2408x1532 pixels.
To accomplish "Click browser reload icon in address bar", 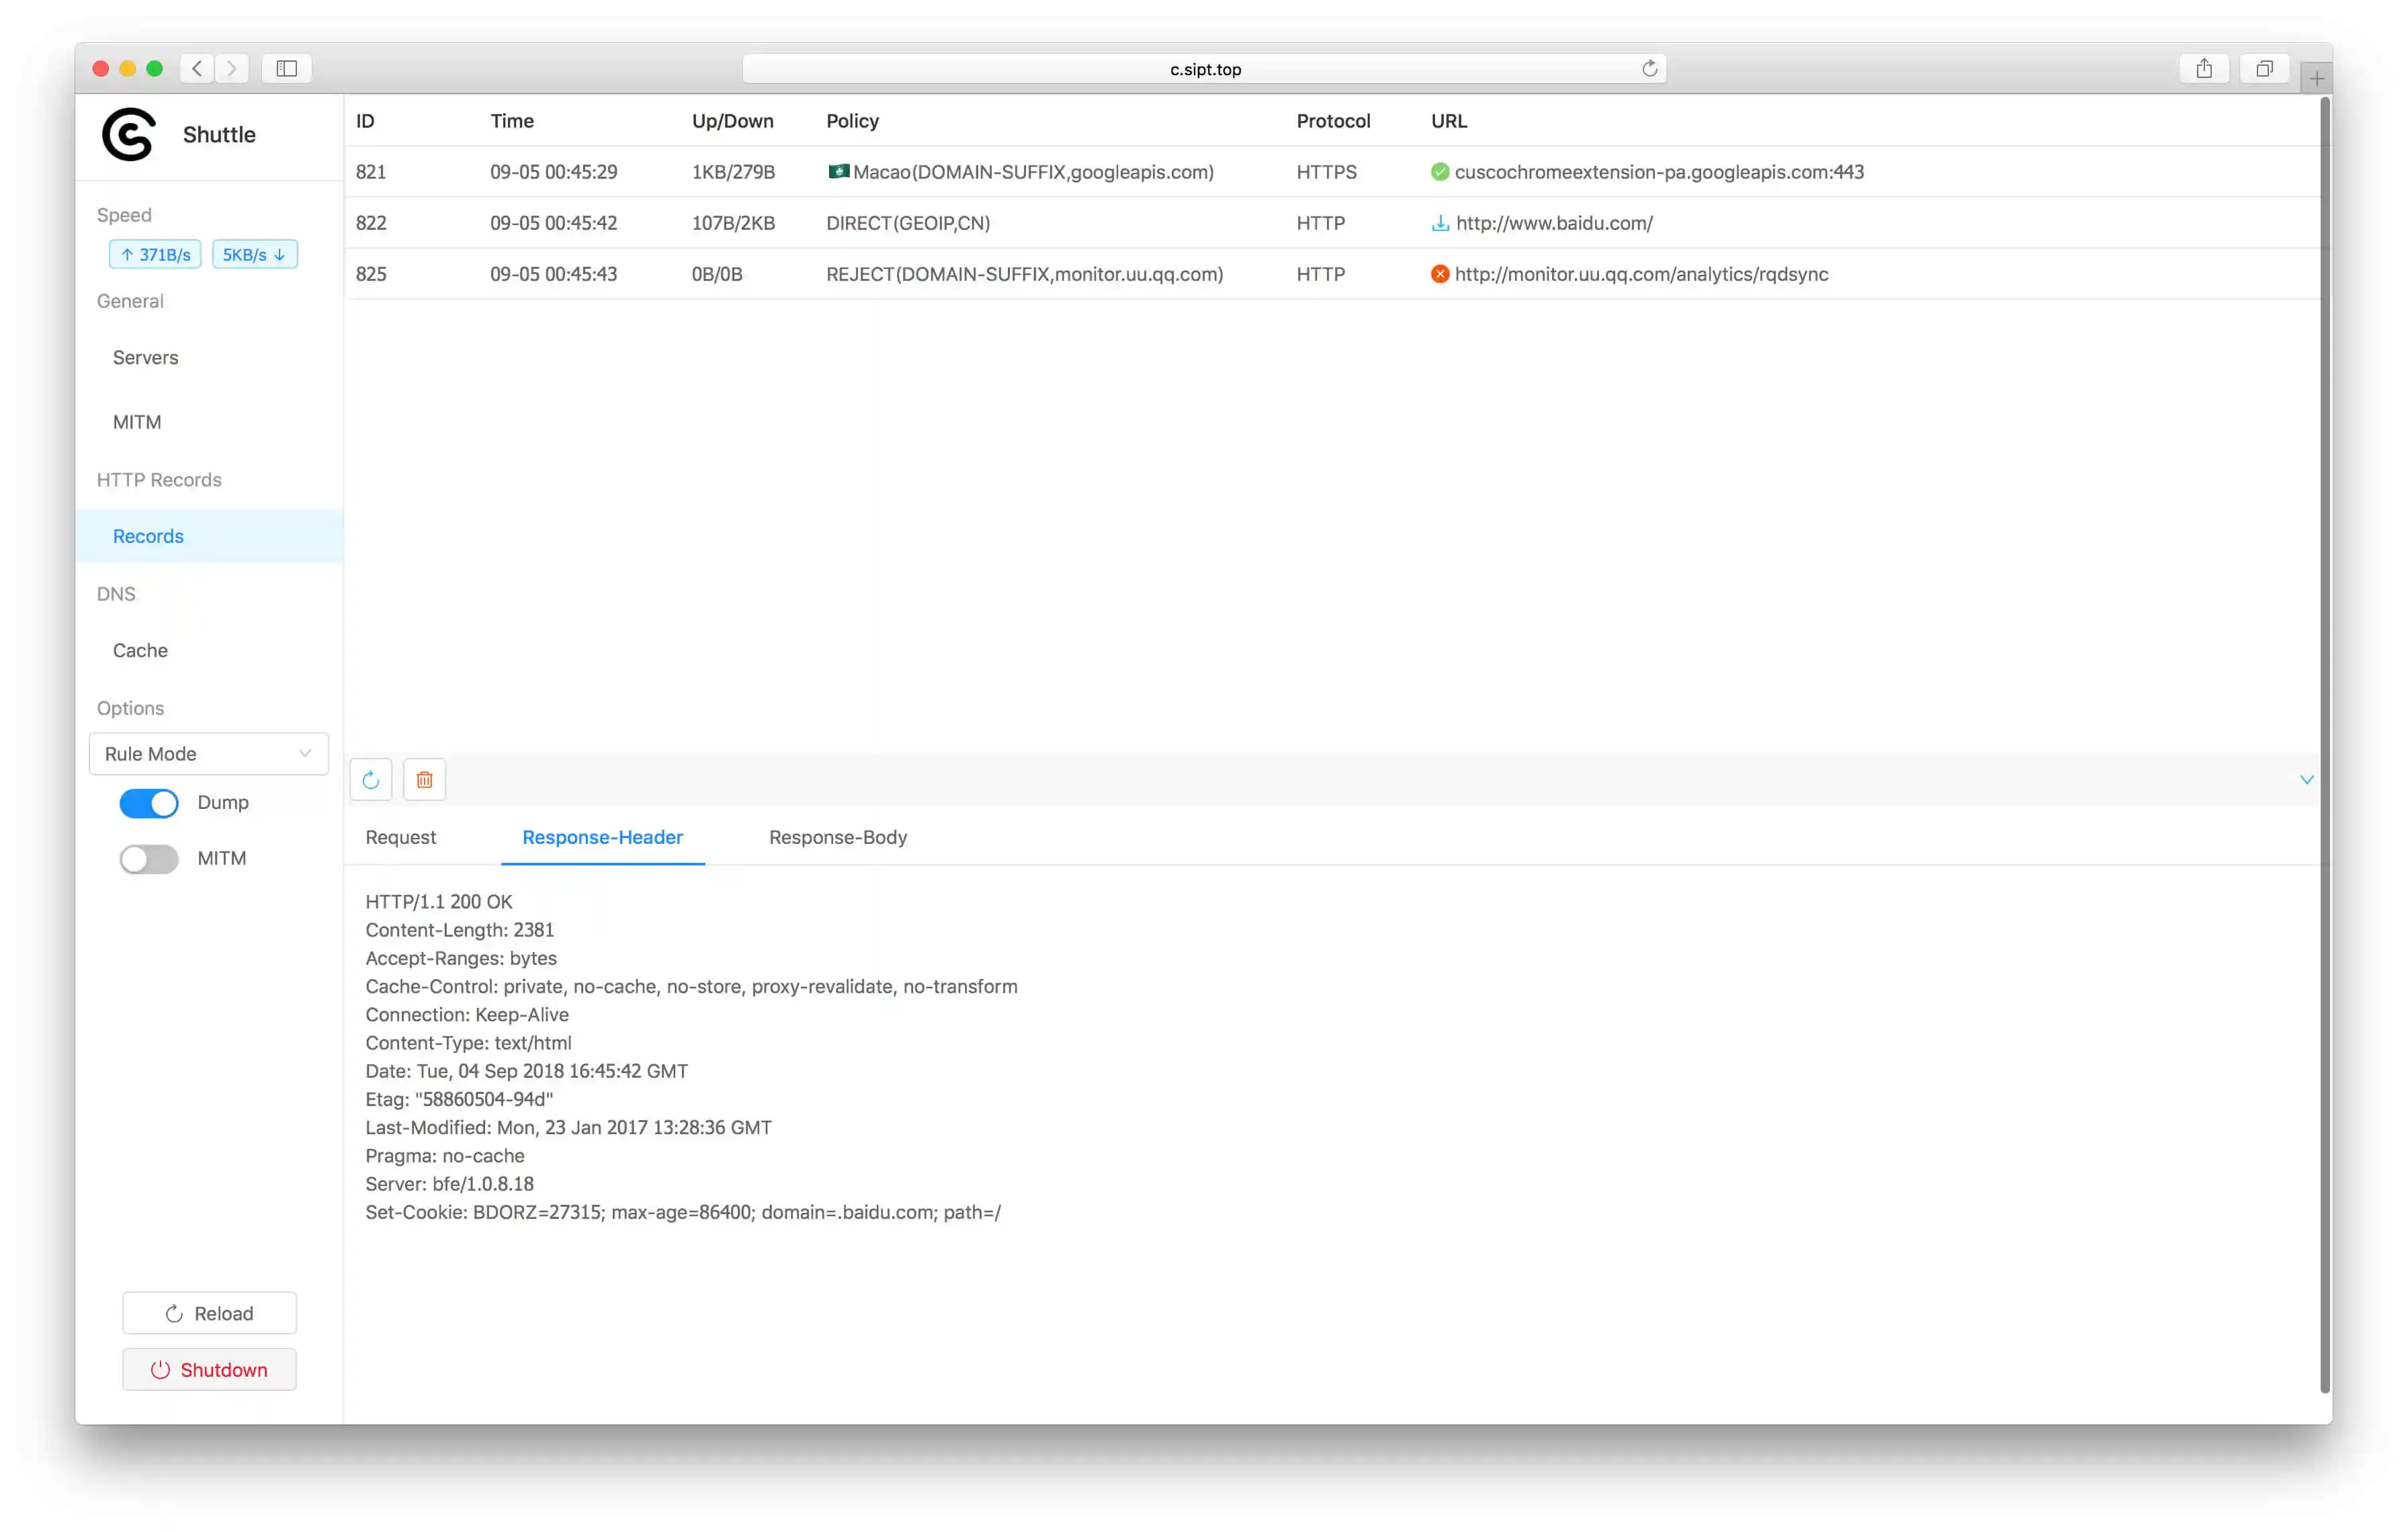I will [x=1649, y=69].
